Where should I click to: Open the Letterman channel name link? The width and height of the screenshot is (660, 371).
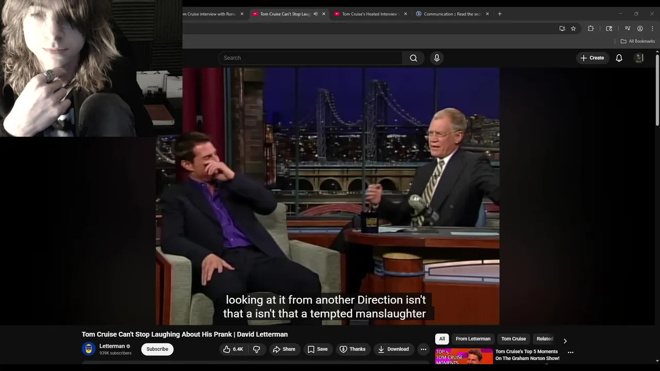tap(112, 346)
